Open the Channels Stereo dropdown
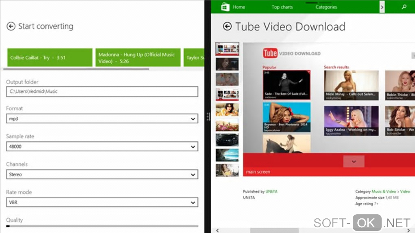Viewport: 415px width, 233px height. [x=102, y=175]
